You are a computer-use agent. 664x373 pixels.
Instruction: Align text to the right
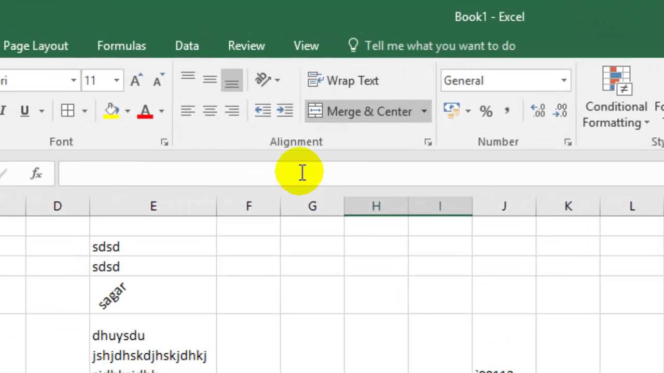(x=231, y=111)
